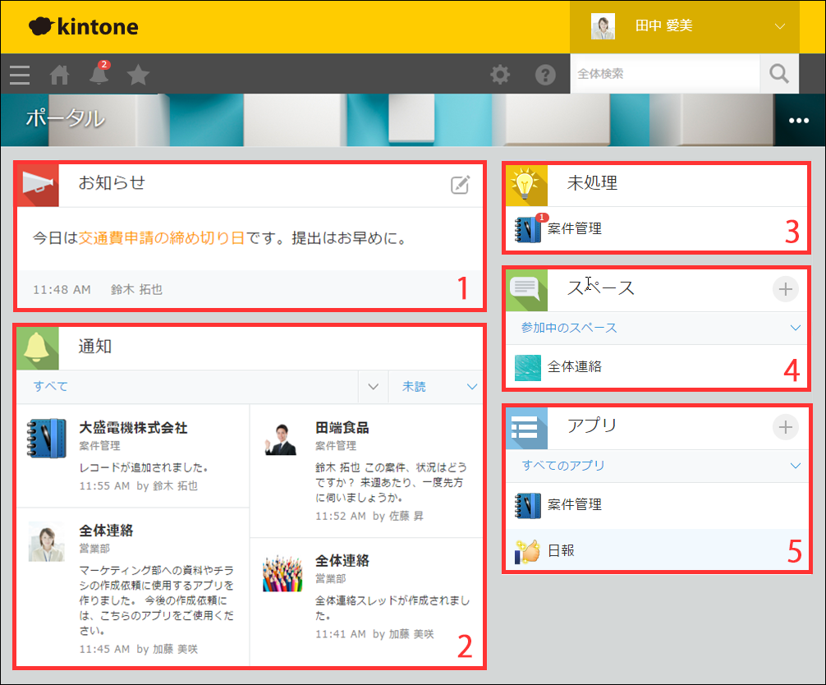Open portal options three-dot menu
Screen dimensions: 826x685
(798, 120)
